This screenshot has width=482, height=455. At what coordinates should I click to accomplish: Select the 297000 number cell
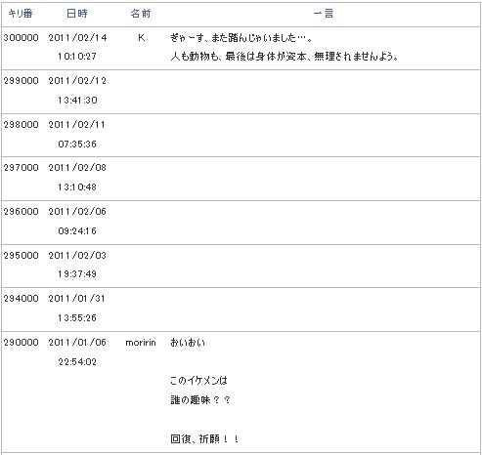21,168
